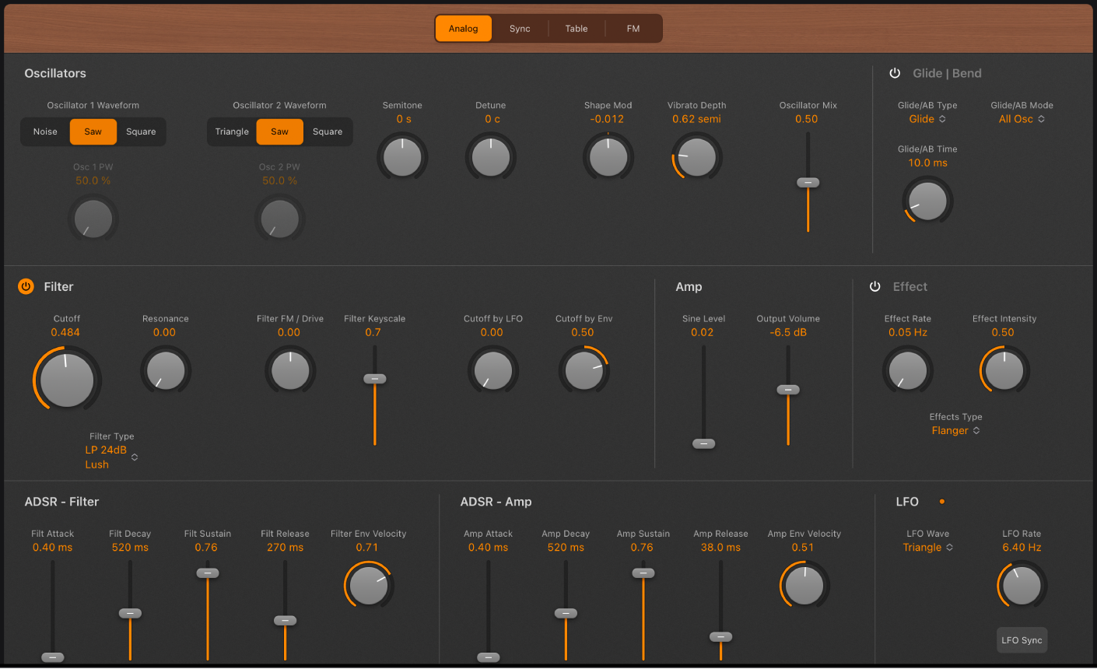Adjust the Effect Rate knob

coord(907,370)
